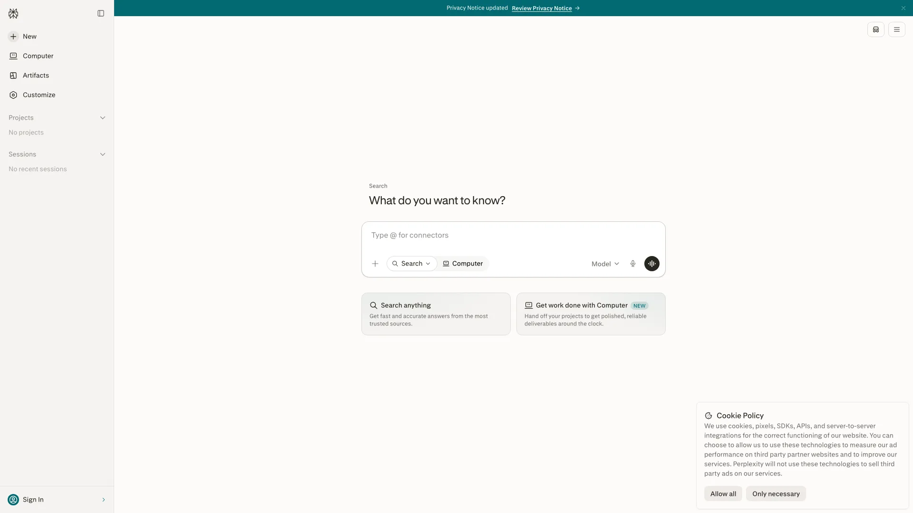Click the Cookie Policy cookie icon
The width and height of the screenshot is (913, 513).
coord(709,416)
